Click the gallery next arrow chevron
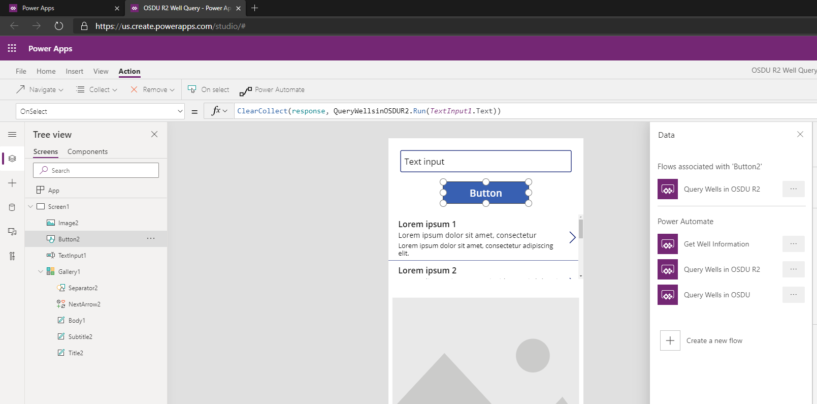Screen dimensions: 817x404 (572, 237)
